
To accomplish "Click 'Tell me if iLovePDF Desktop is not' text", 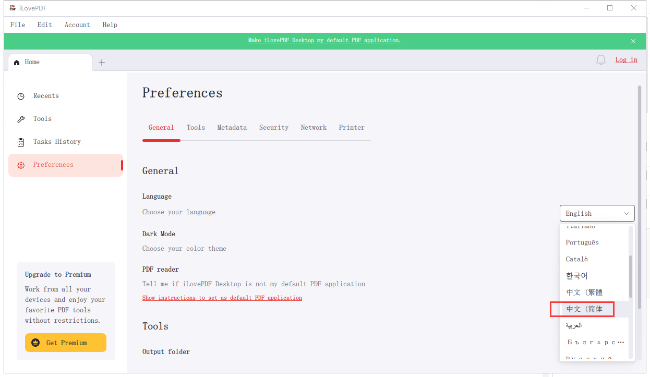I will point(254,284).
